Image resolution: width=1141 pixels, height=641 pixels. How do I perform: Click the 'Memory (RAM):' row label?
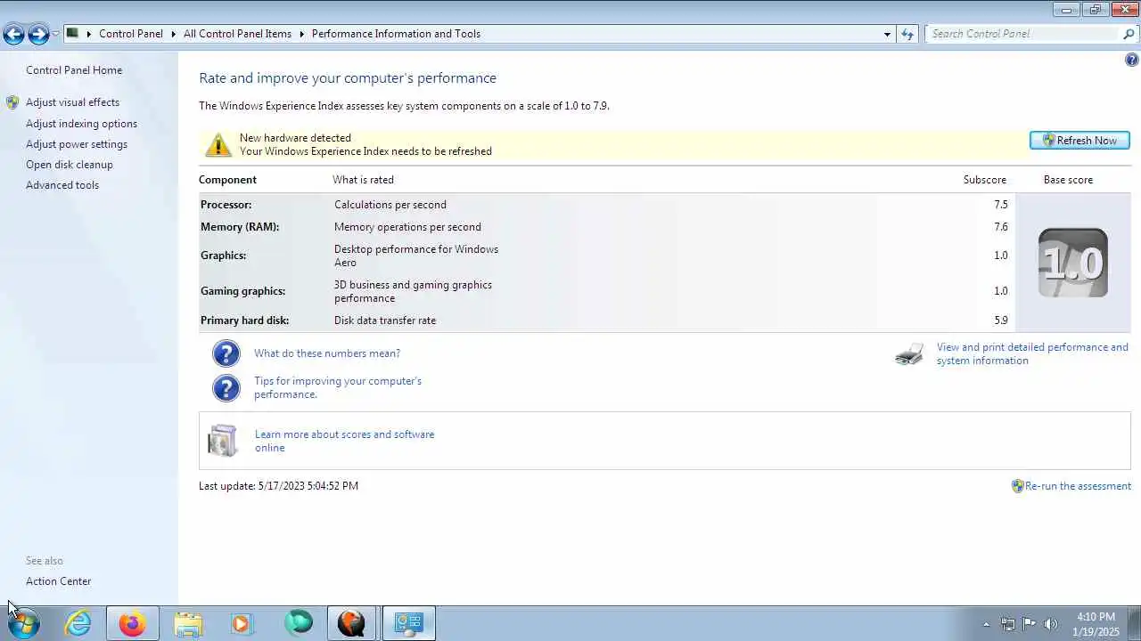(x=240, y=227)
